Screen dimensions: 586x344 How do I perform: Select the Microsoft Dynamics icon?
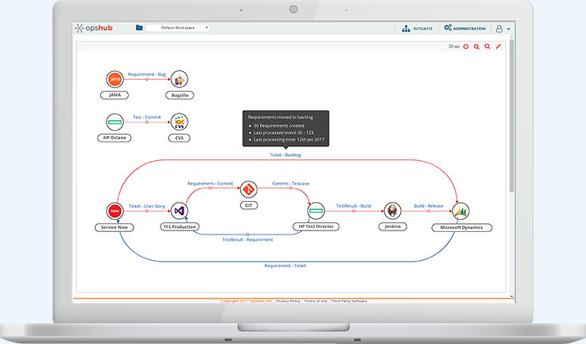(x=461, y=211)
